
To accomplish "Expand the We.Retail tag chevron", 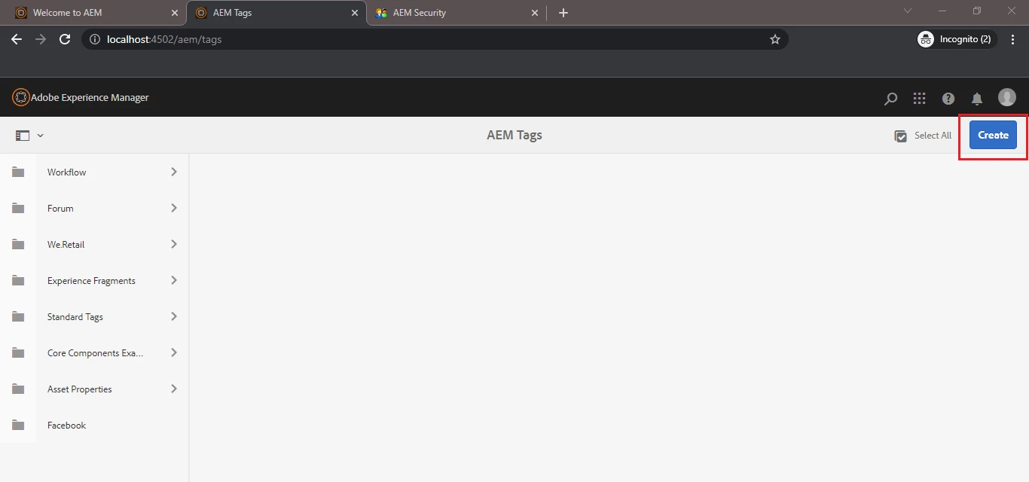I will 174,244.
